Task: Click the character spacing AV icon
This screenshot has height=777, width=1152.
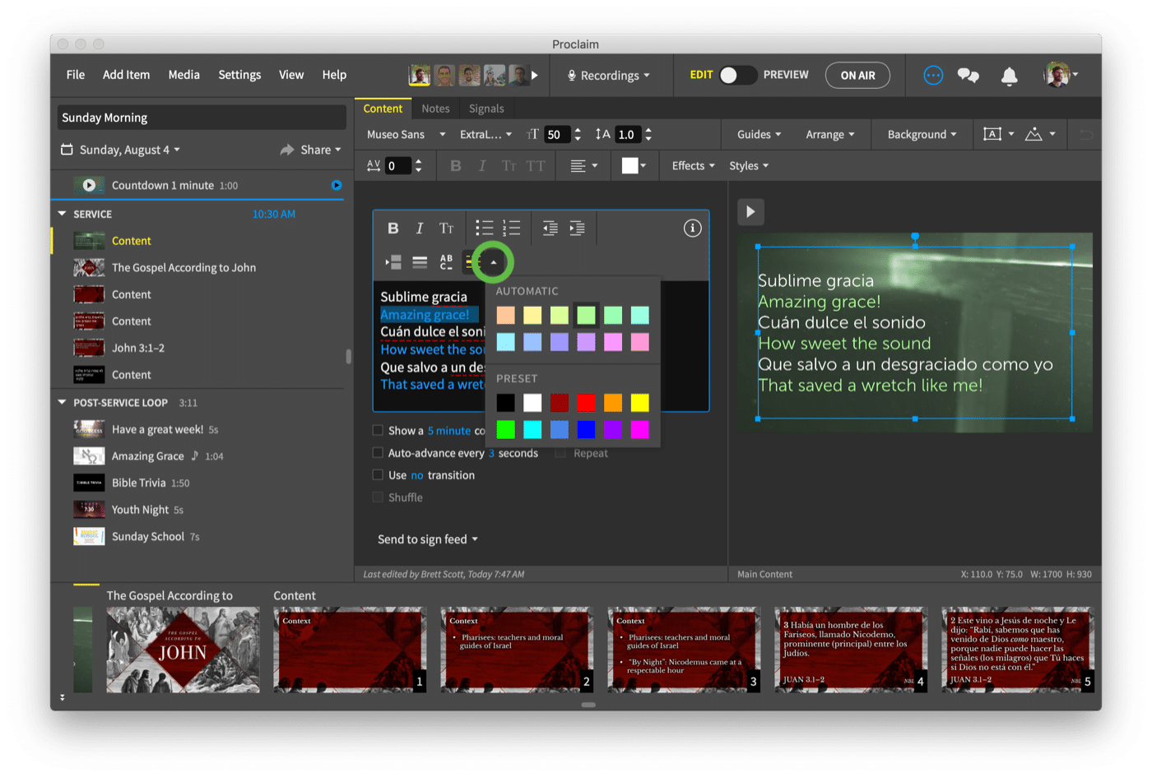Action: [x=374, y=166]
